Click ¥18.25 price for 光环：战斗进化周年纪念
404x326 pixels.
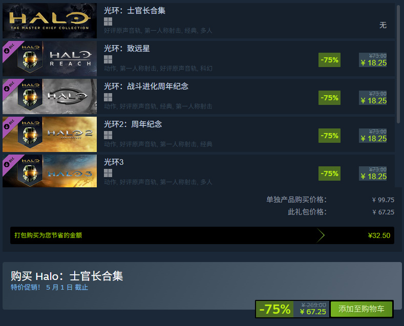[373, 101]
